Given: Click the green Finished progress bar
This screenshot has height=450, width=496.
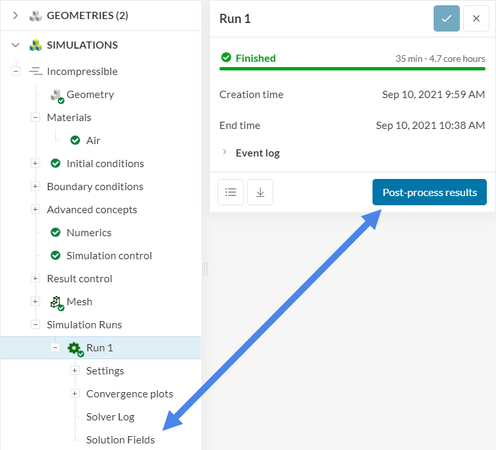Looking at the screenshot, I should coord(352,68).
